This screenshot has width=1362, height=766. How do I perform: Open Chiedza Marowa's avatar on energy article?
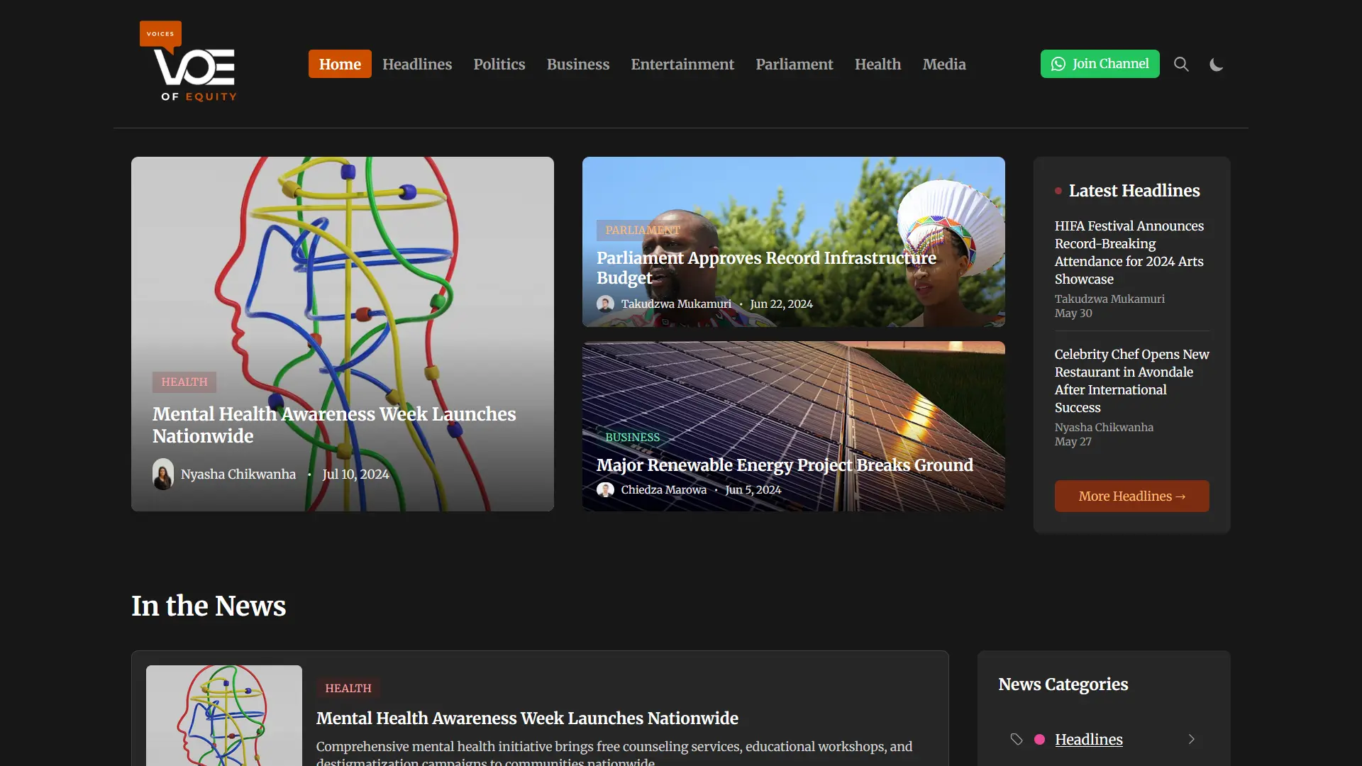(607, 489)
